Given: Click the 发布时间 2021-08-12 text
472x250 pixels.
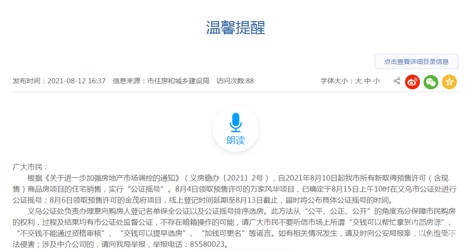Looking at the screenshot, I should (59, 81).
